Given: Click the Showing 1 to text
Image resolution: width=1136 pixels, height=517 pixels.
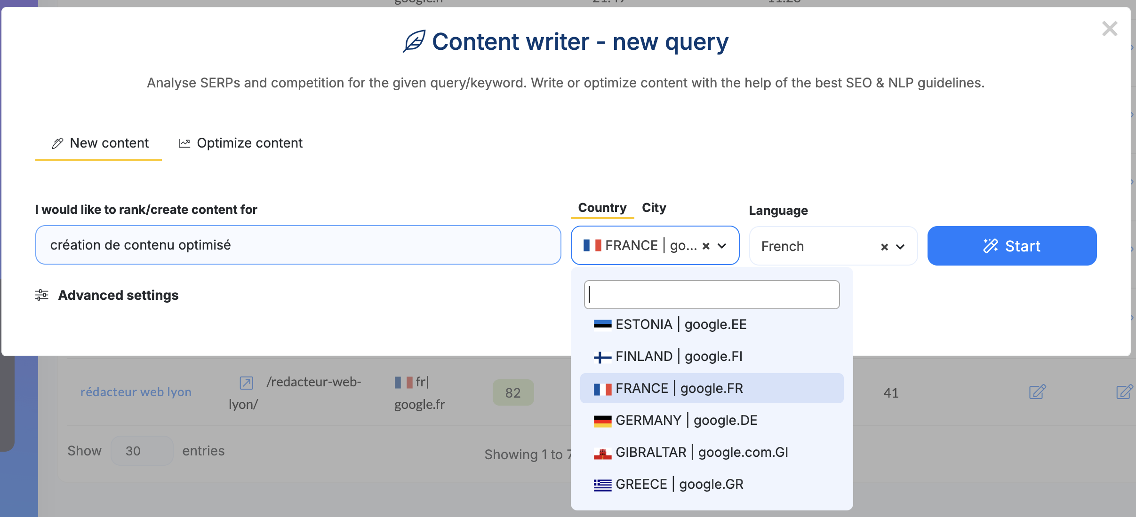Looking at the screenshot, I should (x=527, y=454).
